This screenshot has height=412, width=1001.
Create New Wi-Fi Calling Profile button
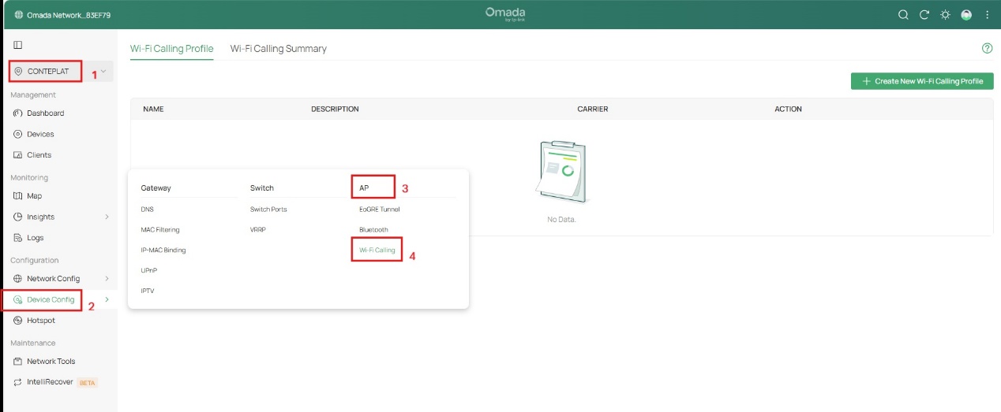point(922,81)
